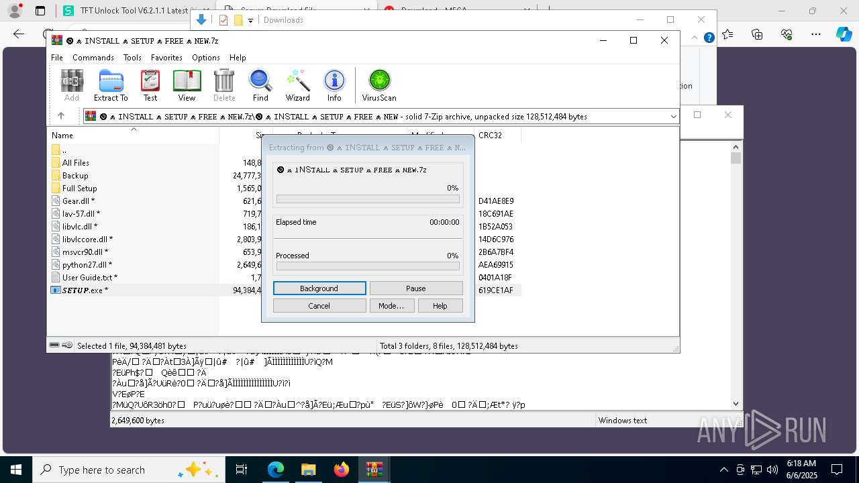Show hidden system tray icons
Screen dimensions: 859x483
pos(723,470)
